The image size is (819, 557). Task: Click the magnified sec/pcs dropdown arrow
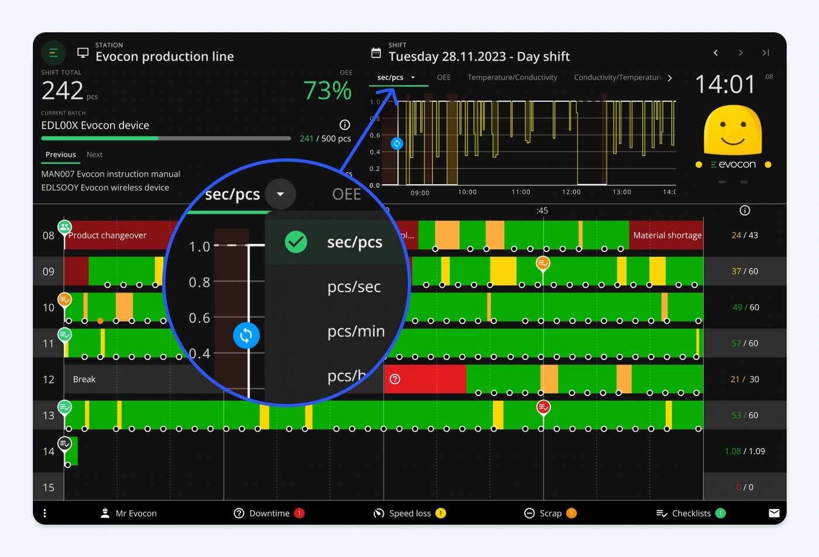pyautogui.click(x=280, y=194)
